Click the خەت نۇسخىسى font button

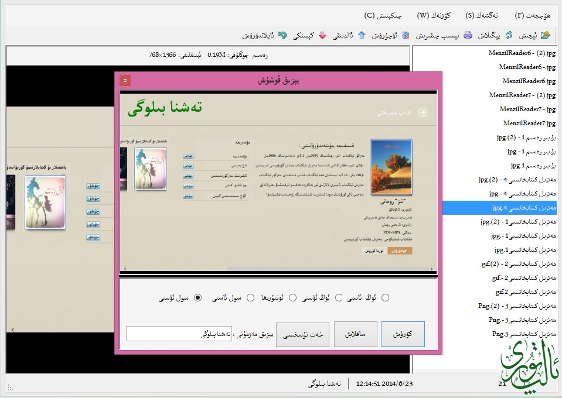(302, 334)
